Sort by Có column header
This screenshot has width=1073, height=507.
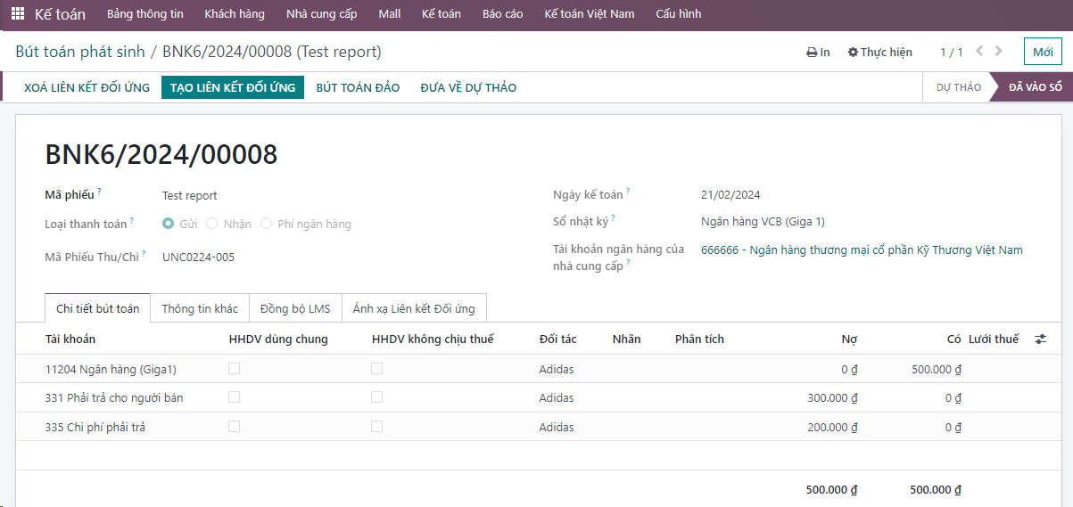[954, 339]
